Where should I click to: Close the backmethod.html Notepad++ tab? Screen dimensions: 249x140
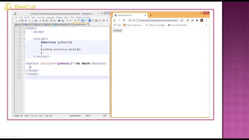pos(88,24)
